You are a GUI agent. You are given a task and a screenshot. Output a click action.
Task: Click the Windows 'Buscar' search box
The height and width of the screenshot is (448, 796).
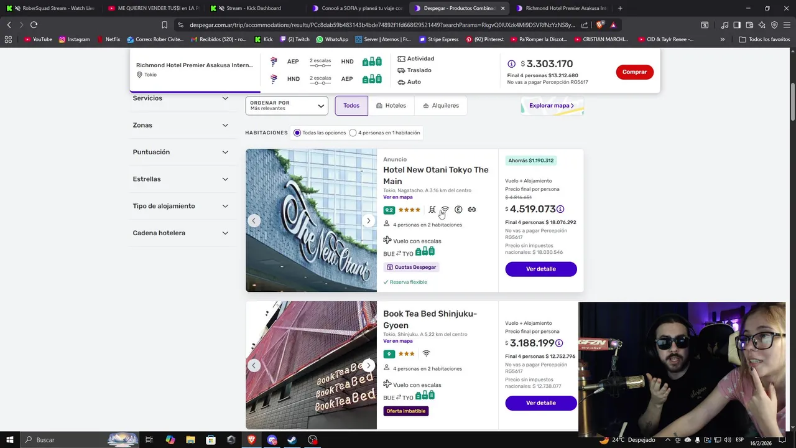tap(80, 440)
